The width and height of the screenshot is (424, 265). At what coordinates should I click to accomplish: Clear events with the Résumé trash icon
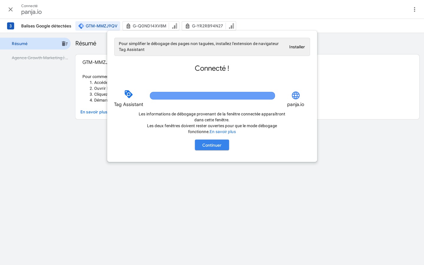pos(65,44)
